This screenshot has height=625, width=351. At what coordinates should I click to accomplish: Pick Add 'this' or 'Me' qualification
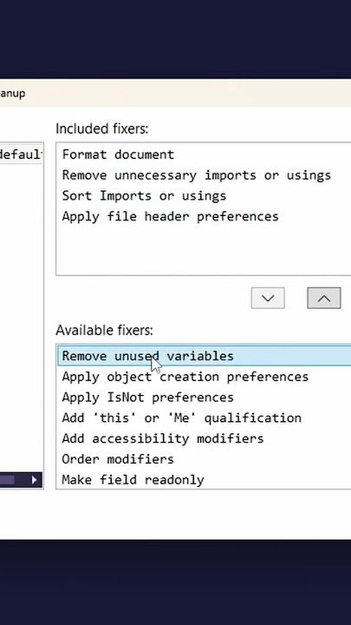(x=181, y=418)
